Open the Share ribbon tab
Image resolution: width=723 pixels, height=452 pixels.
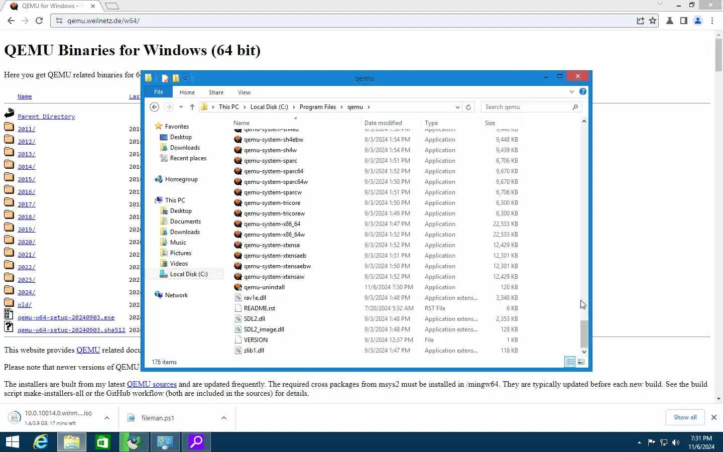[x=216, y=92]
